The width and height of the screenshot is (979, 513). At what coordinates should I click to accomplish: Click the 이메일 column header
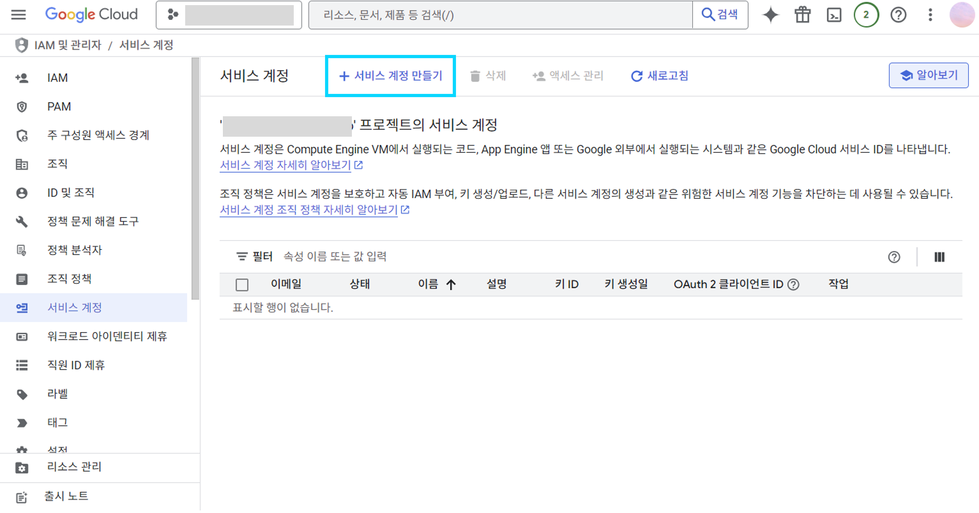coord(286,284)
